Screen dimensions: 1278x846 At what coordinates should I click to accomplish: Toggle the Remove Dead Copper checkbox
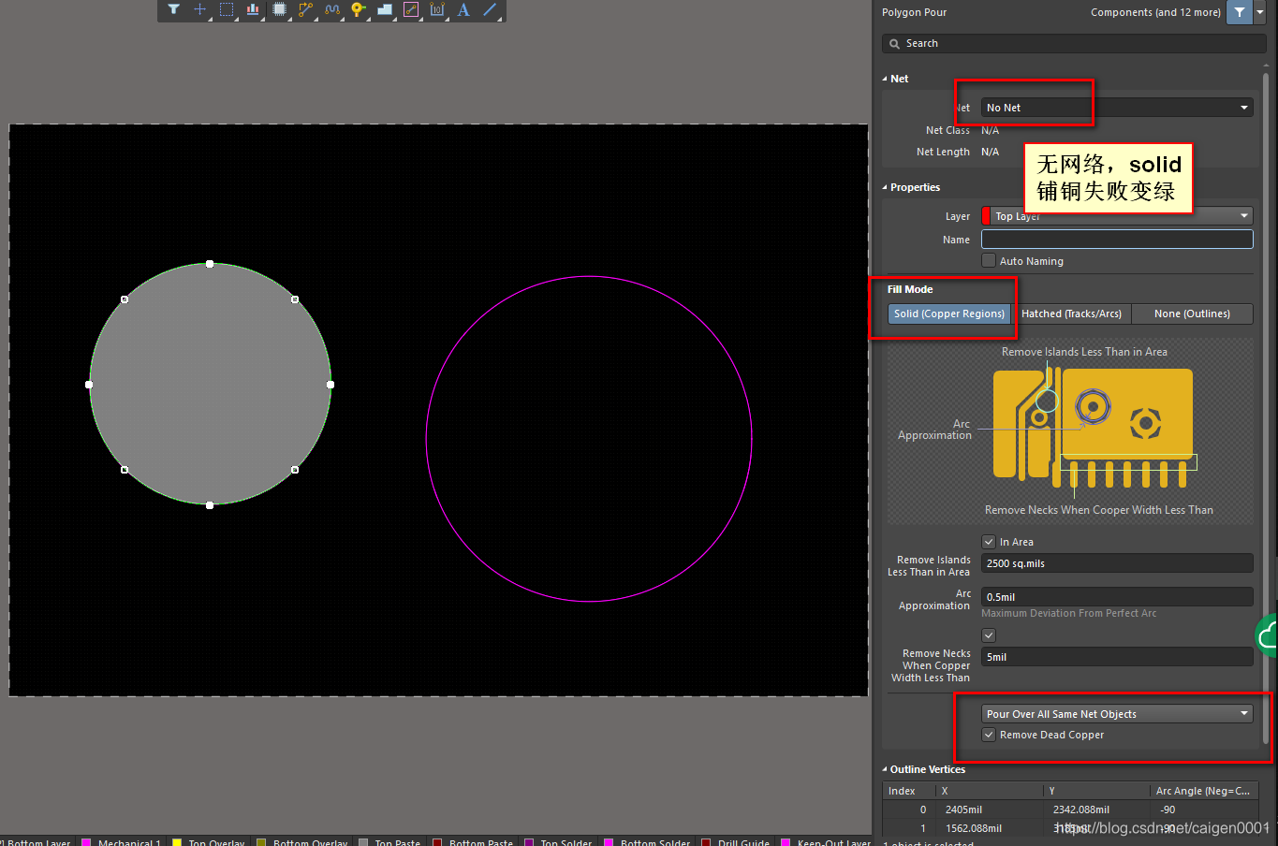tap(989, 735)
